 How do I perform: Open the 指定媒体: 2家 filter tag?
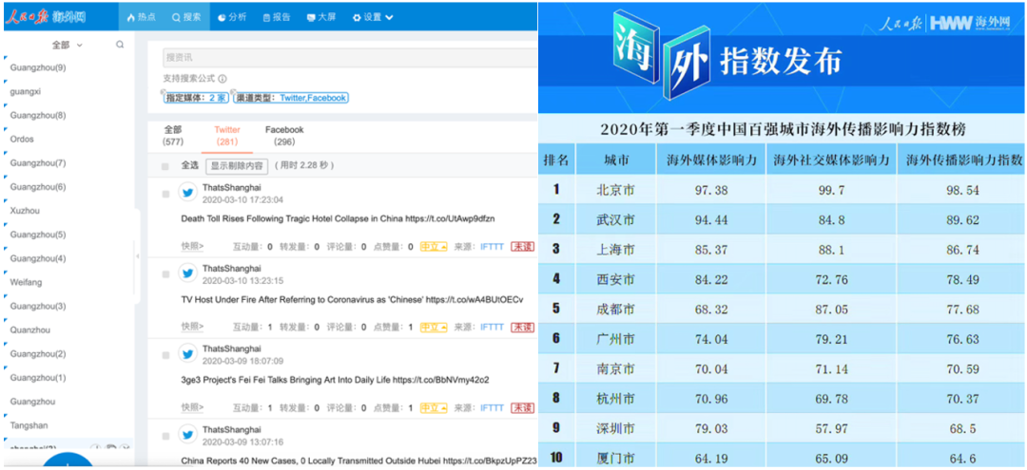(x=196, y=98)
